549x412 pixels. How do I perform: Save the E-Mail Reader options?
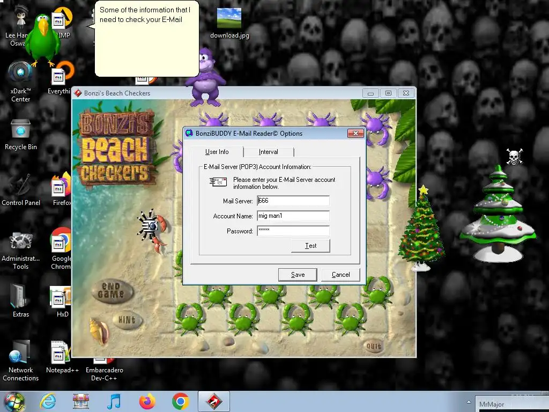click(298, 275)
